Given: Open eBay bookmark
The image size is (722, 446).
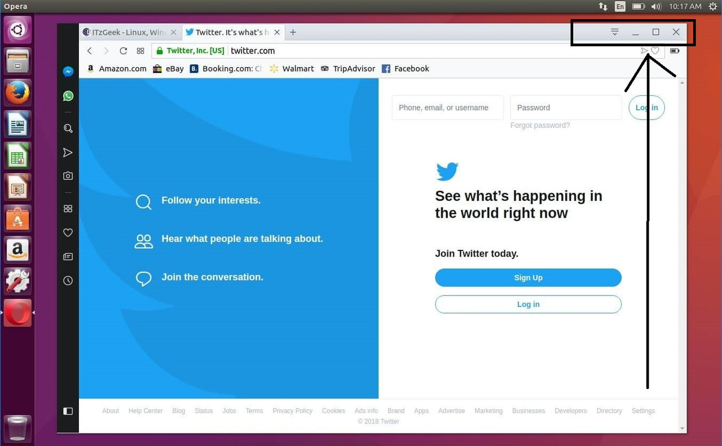Looking at the screenshot, I should [x=169, y=69].
